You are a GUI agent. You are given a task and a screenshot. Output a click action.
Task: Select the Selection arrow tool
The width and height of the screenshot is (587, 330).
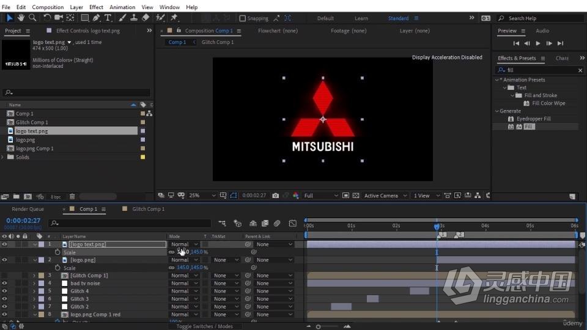[9, 18]
